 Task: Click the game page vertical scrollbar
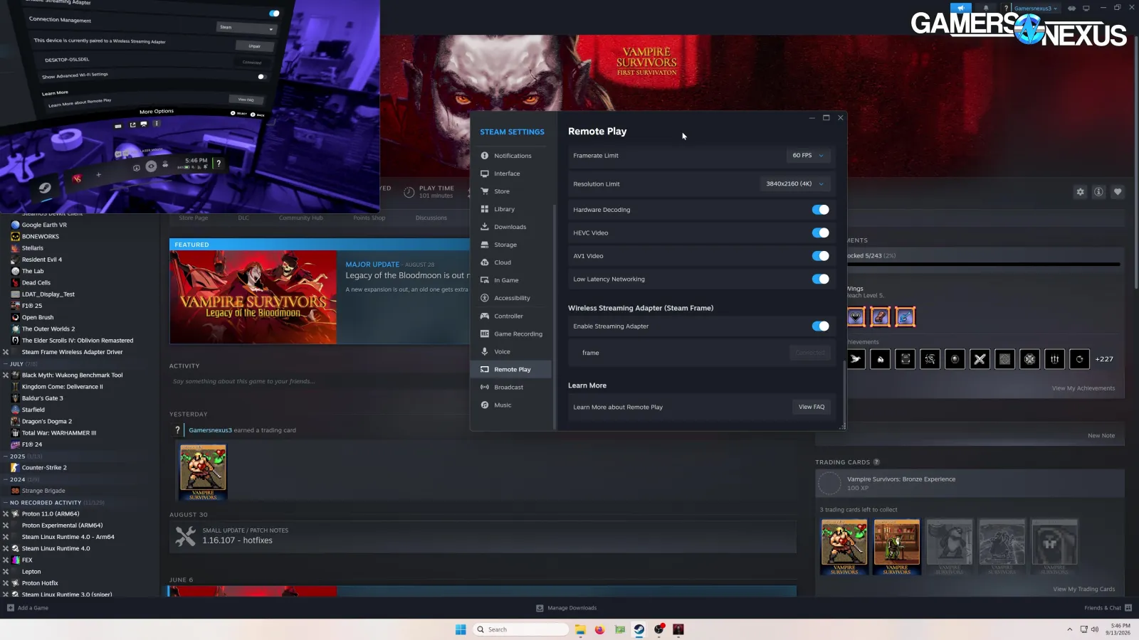[x=1135, y=164]
